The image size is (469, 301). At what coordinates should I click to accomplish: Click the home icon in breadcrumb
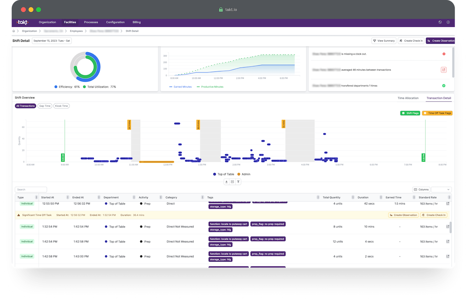[x=14, y=31]
